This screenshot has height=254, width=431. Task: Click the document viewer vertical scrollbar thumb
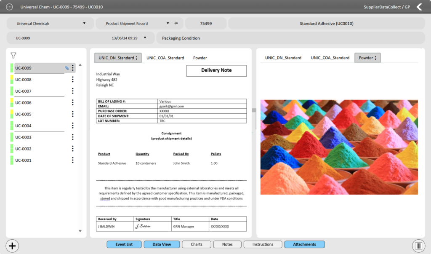[254, 110]
